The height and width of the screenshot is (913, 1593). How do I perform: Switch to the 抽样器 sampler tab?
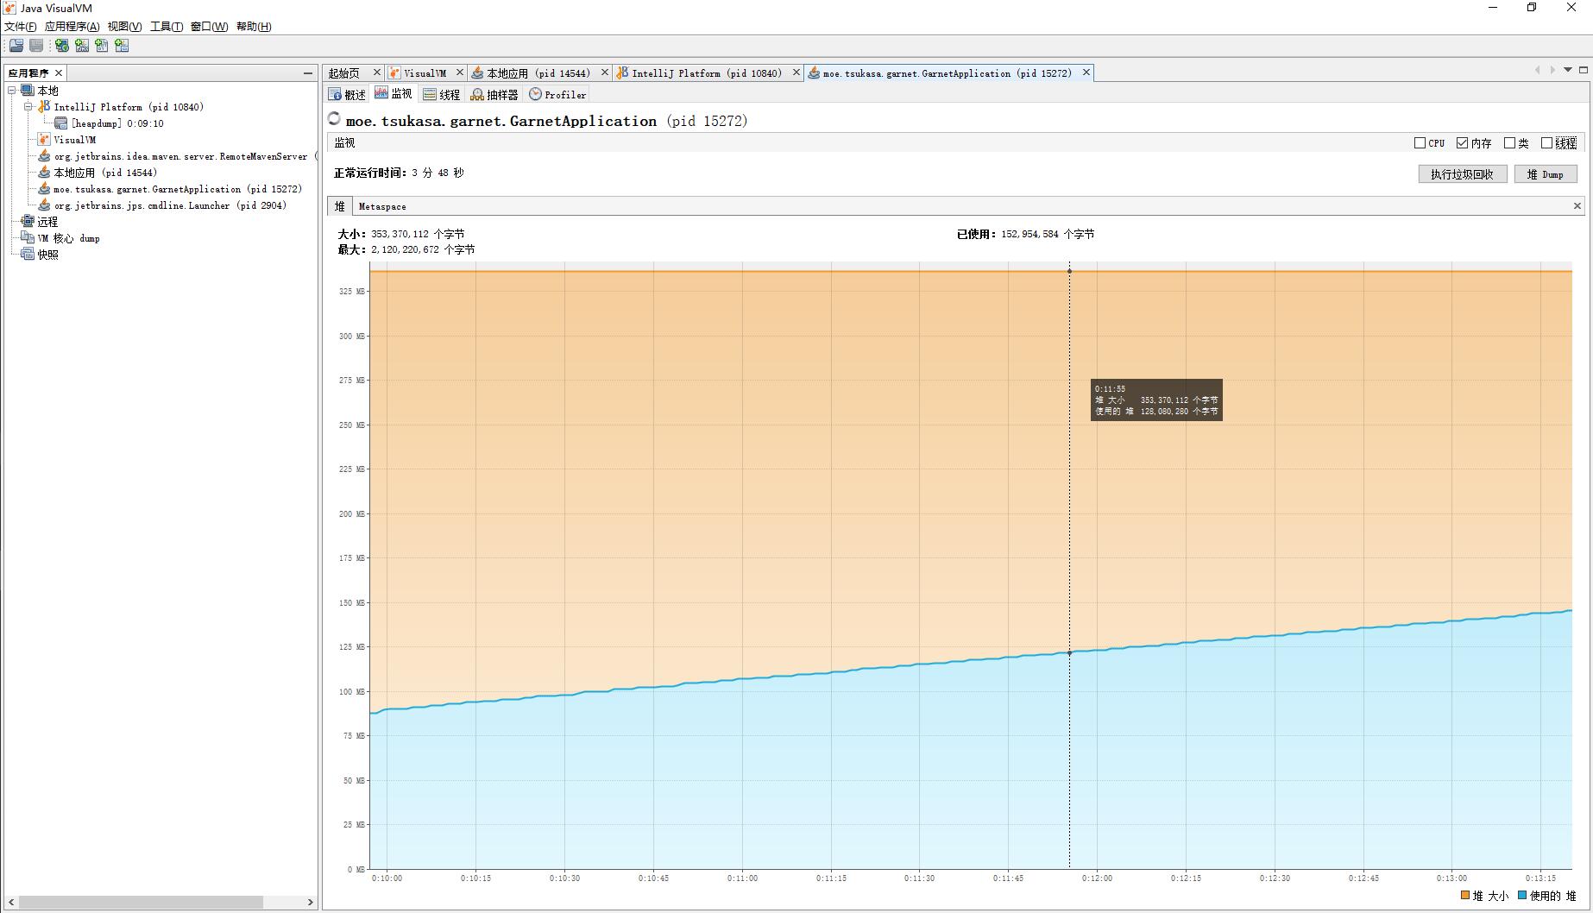(495, 94)
